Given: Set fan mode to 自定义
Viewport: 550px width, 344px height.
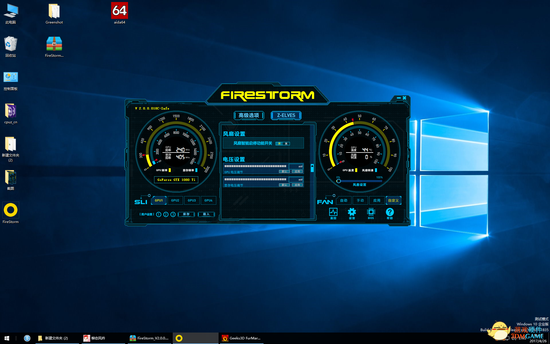Looking at the screenshot, I should coord(394,200).
